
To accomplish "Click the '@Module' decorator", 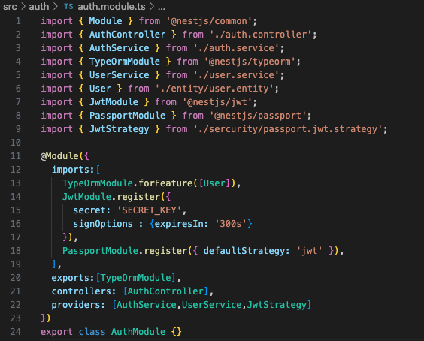I will tap(59, 156).
